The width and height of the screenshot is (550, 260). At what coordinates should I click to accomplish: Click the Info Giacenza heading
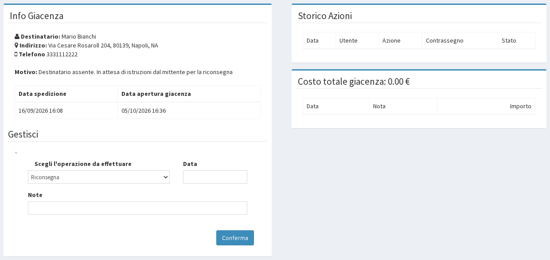click(37, 16)
